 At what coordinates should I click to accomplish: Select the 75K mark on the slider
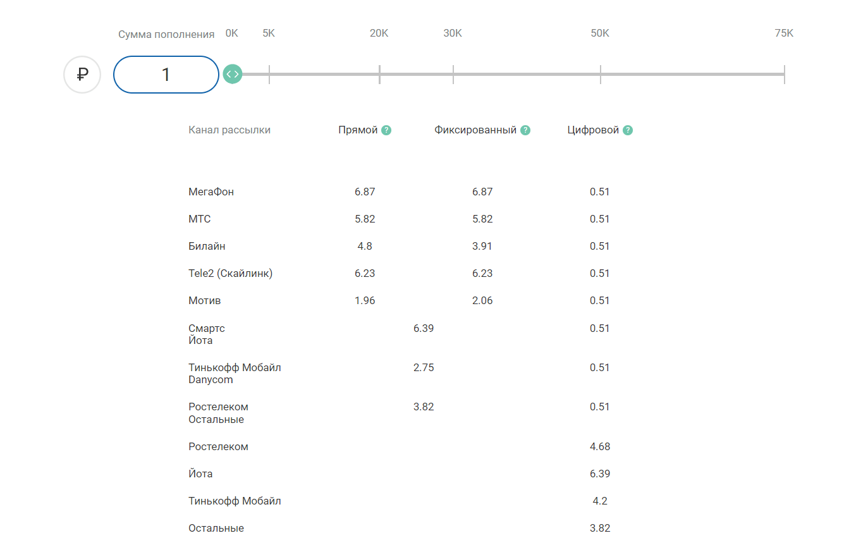coord(784,74)
